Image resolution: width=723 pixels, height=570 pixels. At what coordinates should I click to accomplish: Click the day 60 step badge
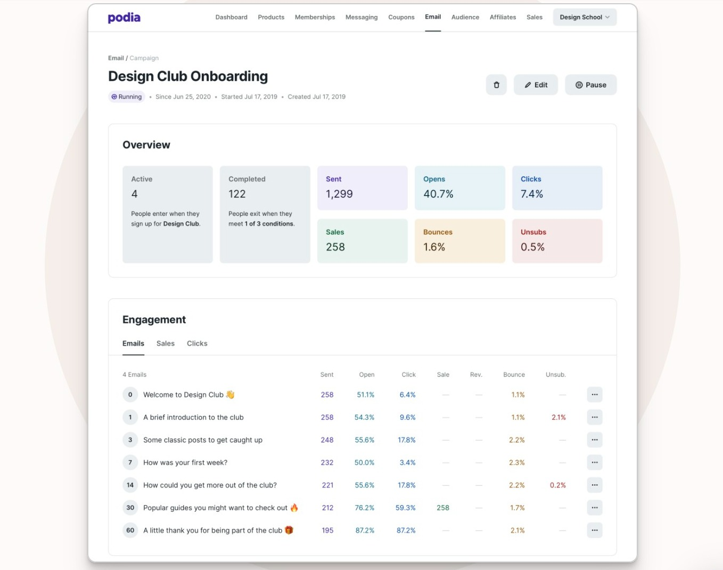(x=130, y=531)
